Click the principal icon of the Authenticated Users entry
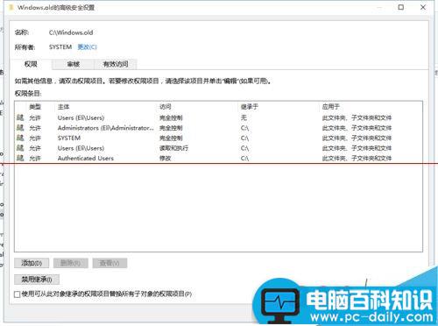Viewport: 438px width, 326px height. tap(20, 158)
